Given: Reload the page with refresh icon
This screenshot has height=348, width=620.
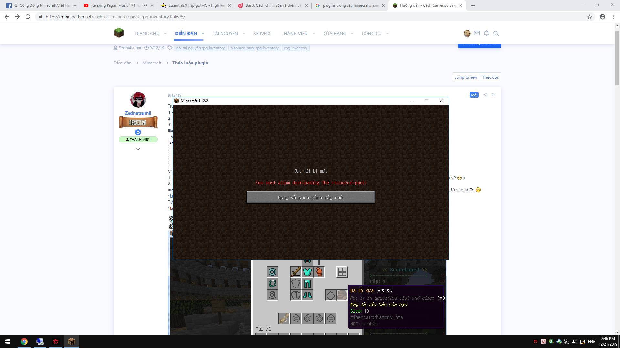Looking at the screenshot, I should click(x=28, y=17).
